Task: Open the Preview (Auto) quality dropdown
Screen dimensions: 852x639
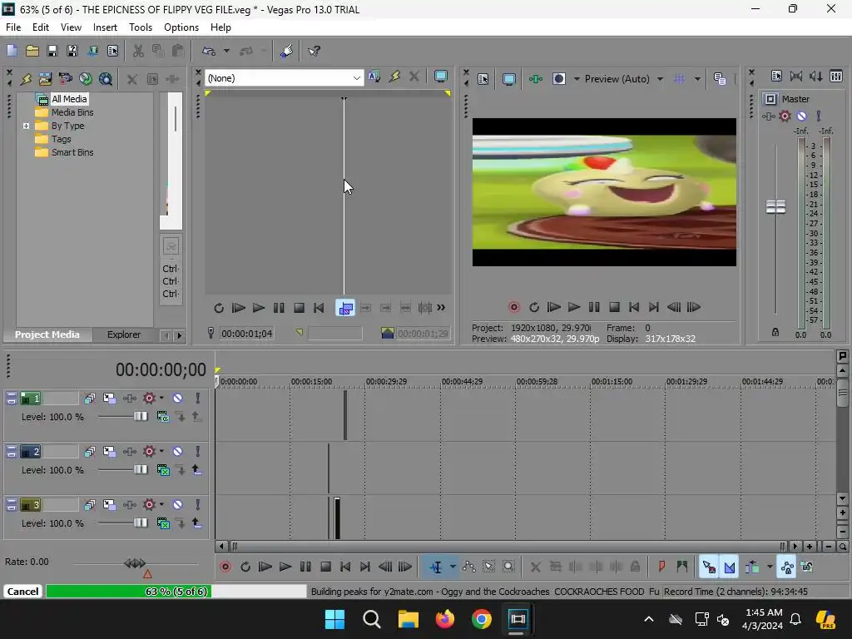Action: [660, 79]
